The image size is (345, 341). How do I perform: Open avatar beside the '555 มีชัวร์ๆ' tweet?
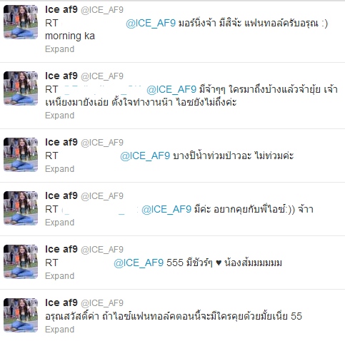tap(21, 262)
